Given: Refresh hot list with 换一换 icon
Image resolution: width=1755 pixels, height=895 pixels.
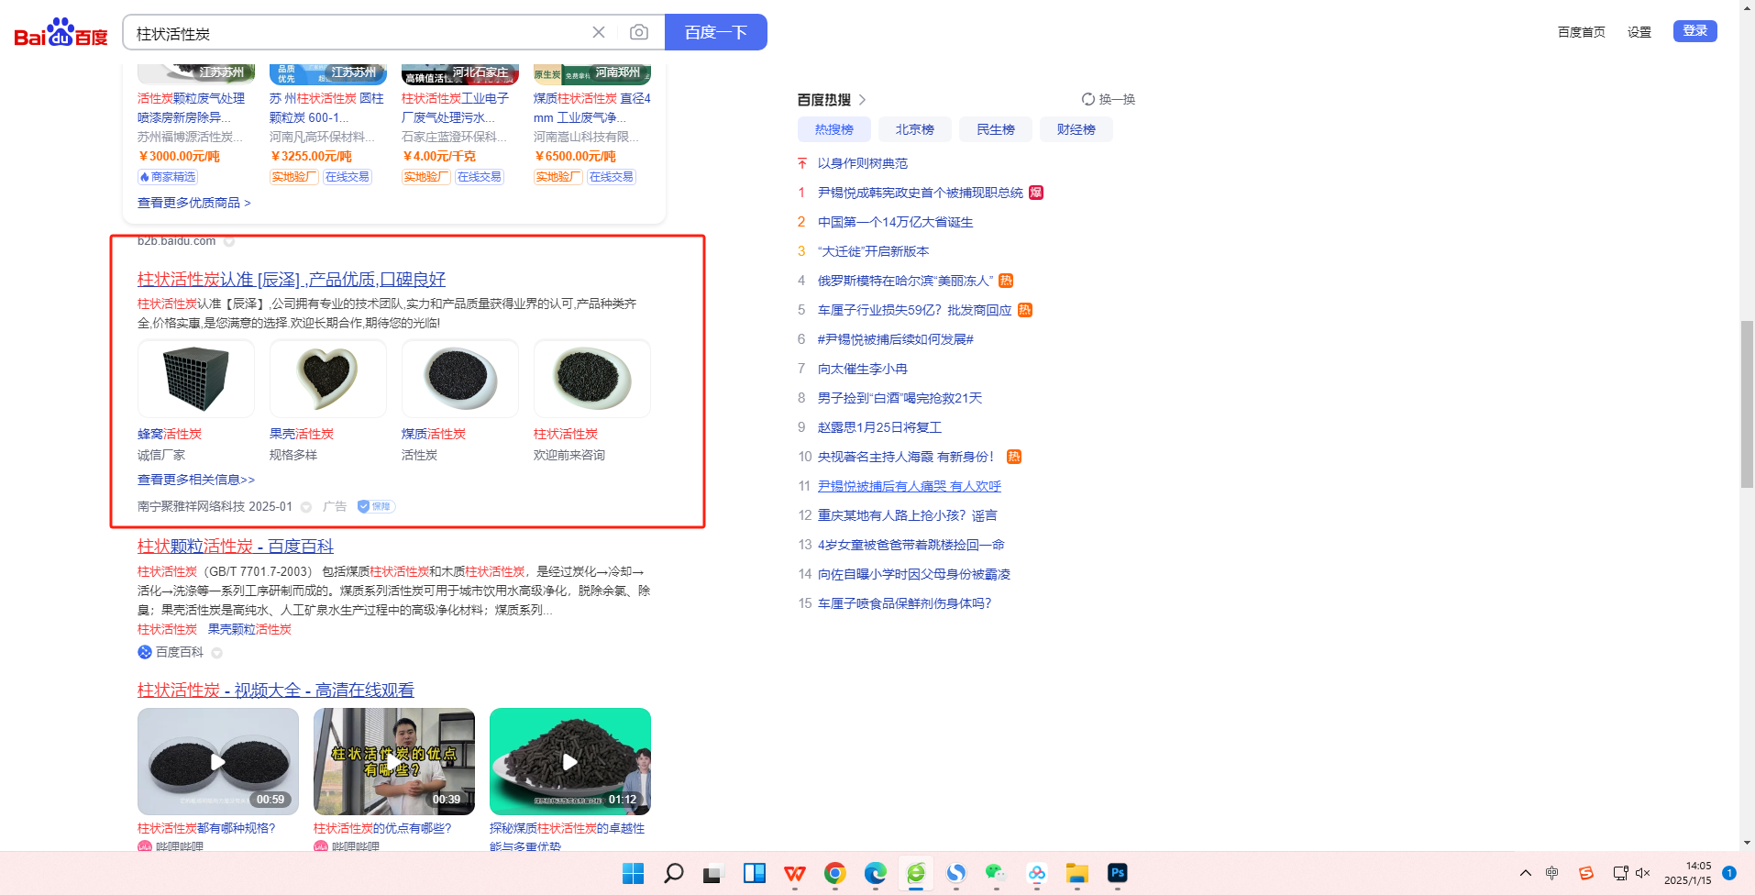Looking at the screenshot, I should point(1108,100).
